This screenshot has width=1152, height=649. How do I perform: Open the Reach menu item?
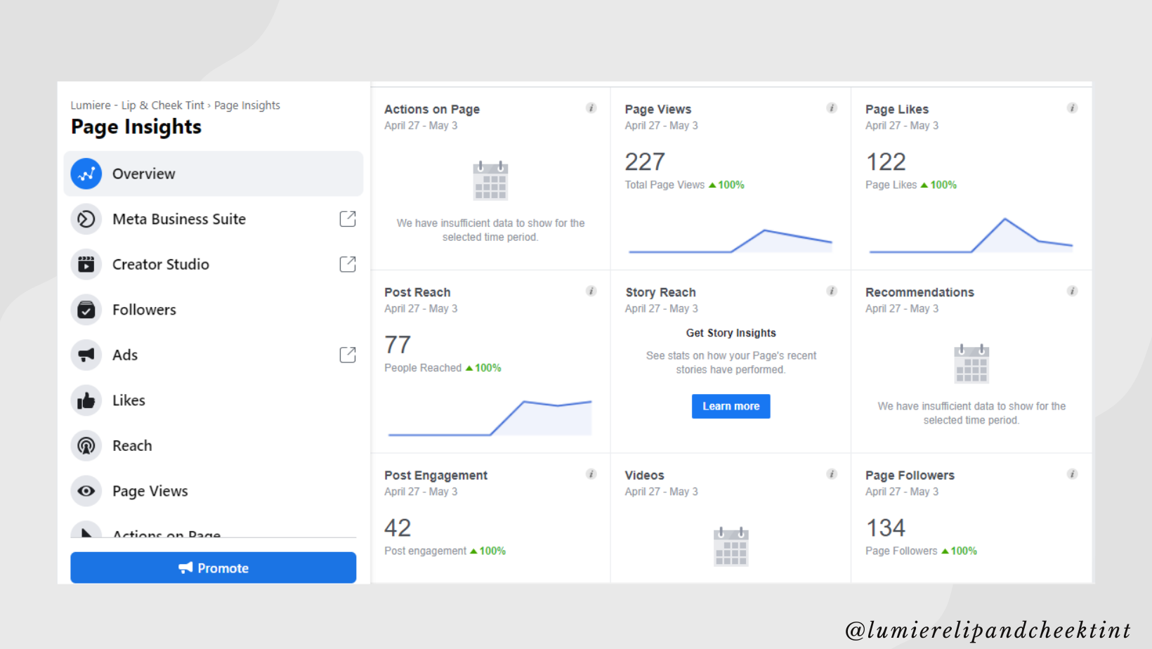[214, 445]
